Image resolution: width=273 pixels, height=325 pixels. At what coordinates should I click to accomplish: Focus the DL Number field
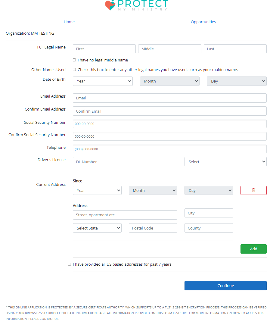125,162
